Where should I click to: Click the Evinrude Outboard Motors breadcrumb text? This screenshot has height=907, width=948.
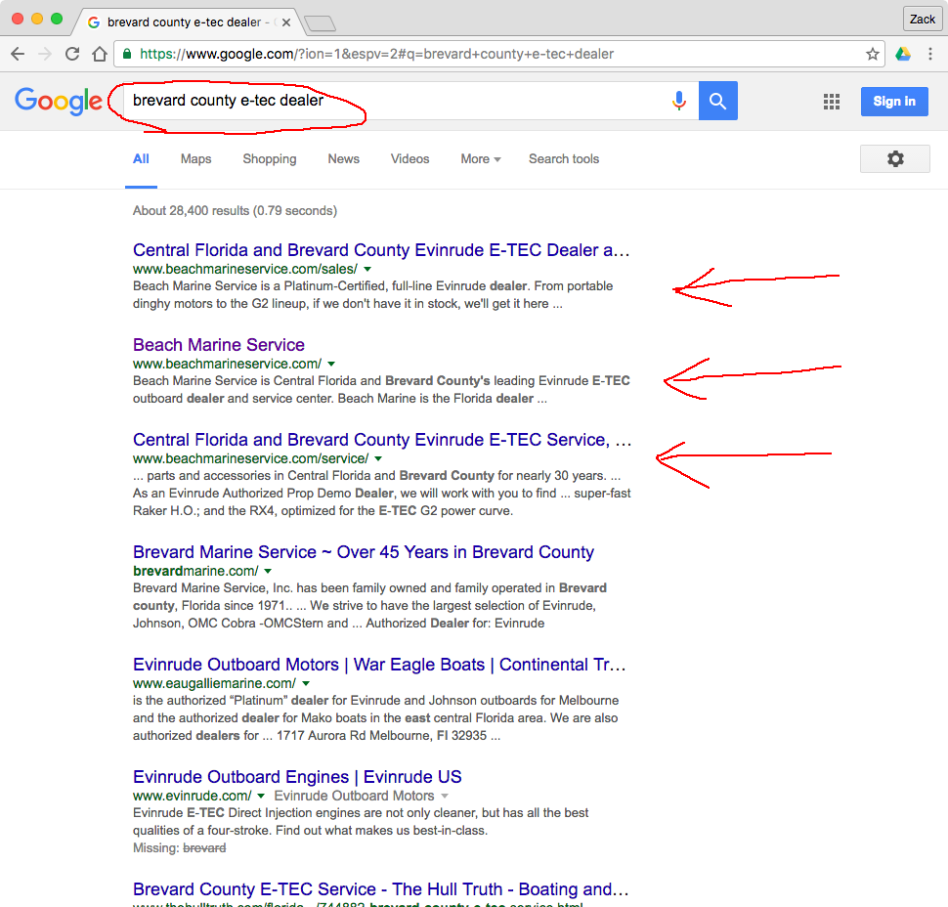pyautogui.click(x=355, y=796)
